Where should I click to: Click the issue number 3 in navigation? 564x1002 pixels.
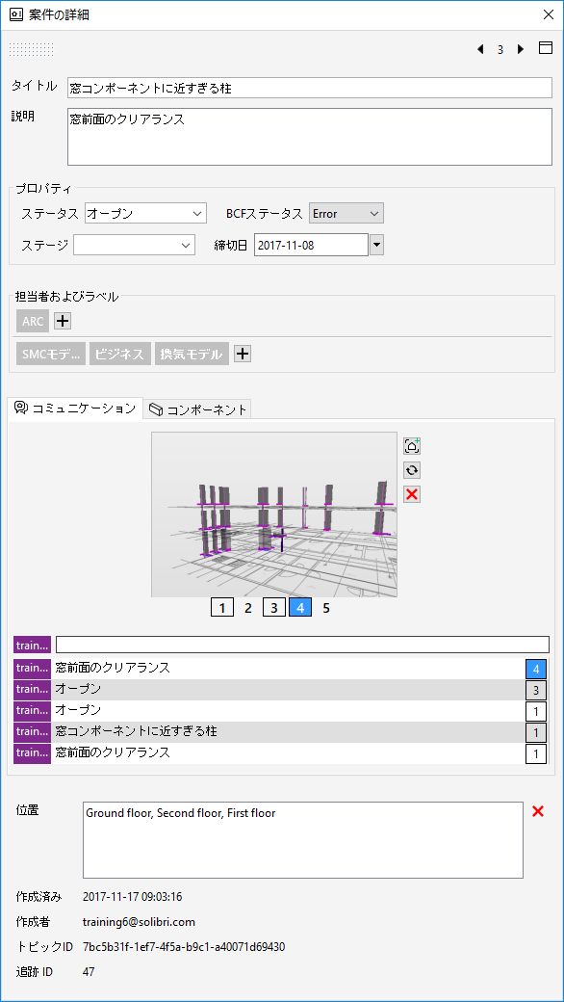tap(500, 50)
